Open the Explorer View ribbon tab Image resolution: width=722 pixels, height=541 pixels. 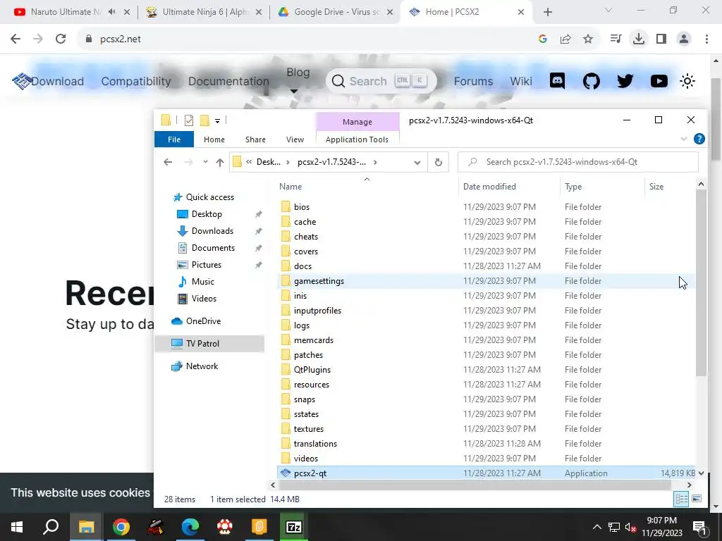point(295,139)
